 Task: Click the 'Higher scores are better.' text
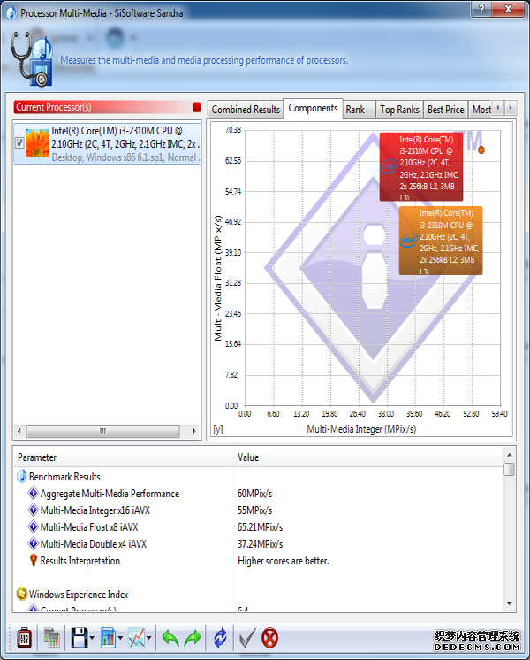[x=284, y=561]
